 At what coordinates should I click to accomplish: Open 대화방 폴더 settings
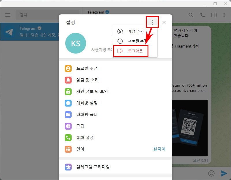115,115
